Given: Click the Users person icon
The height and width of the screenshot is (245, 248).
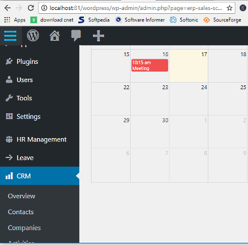Looking at the screenshot, I should pyautogui.click(x=9, y=80).
